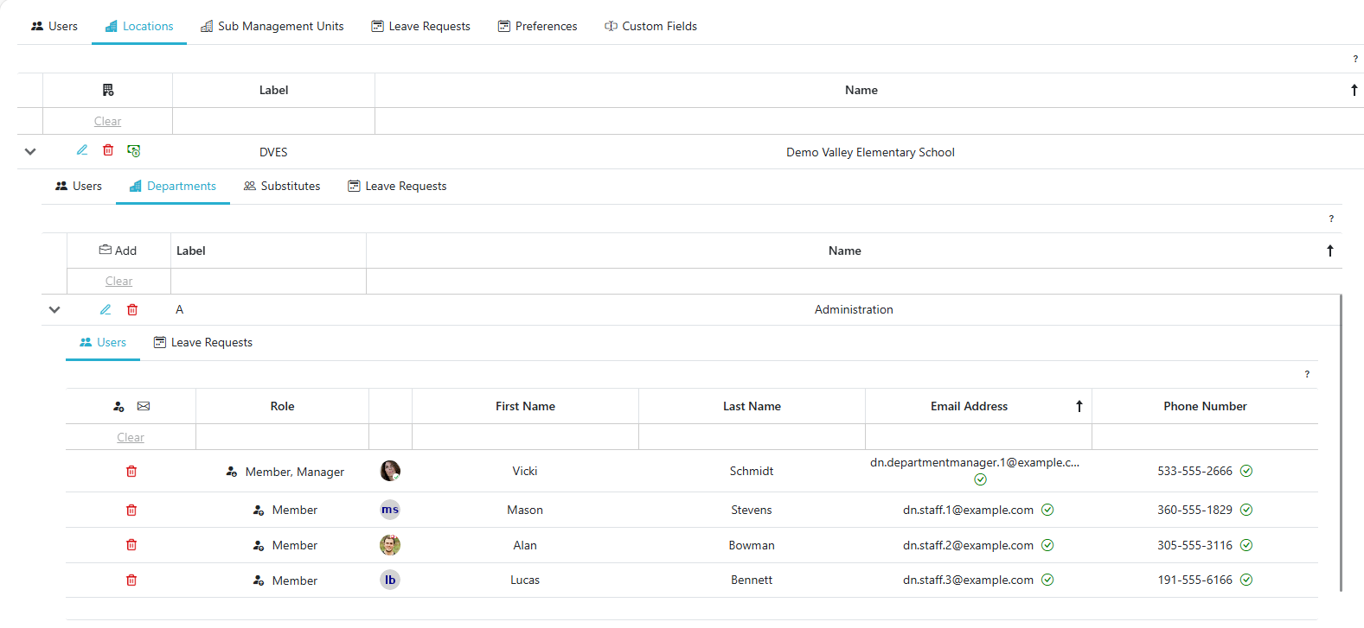Remove Vicki Schmidt from department
Image resolution: width=1364 pixels, height=628 pixels.
131,471
